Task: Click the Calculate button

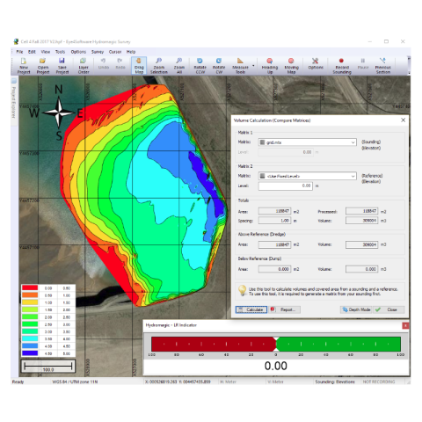Action: [251, 309]
